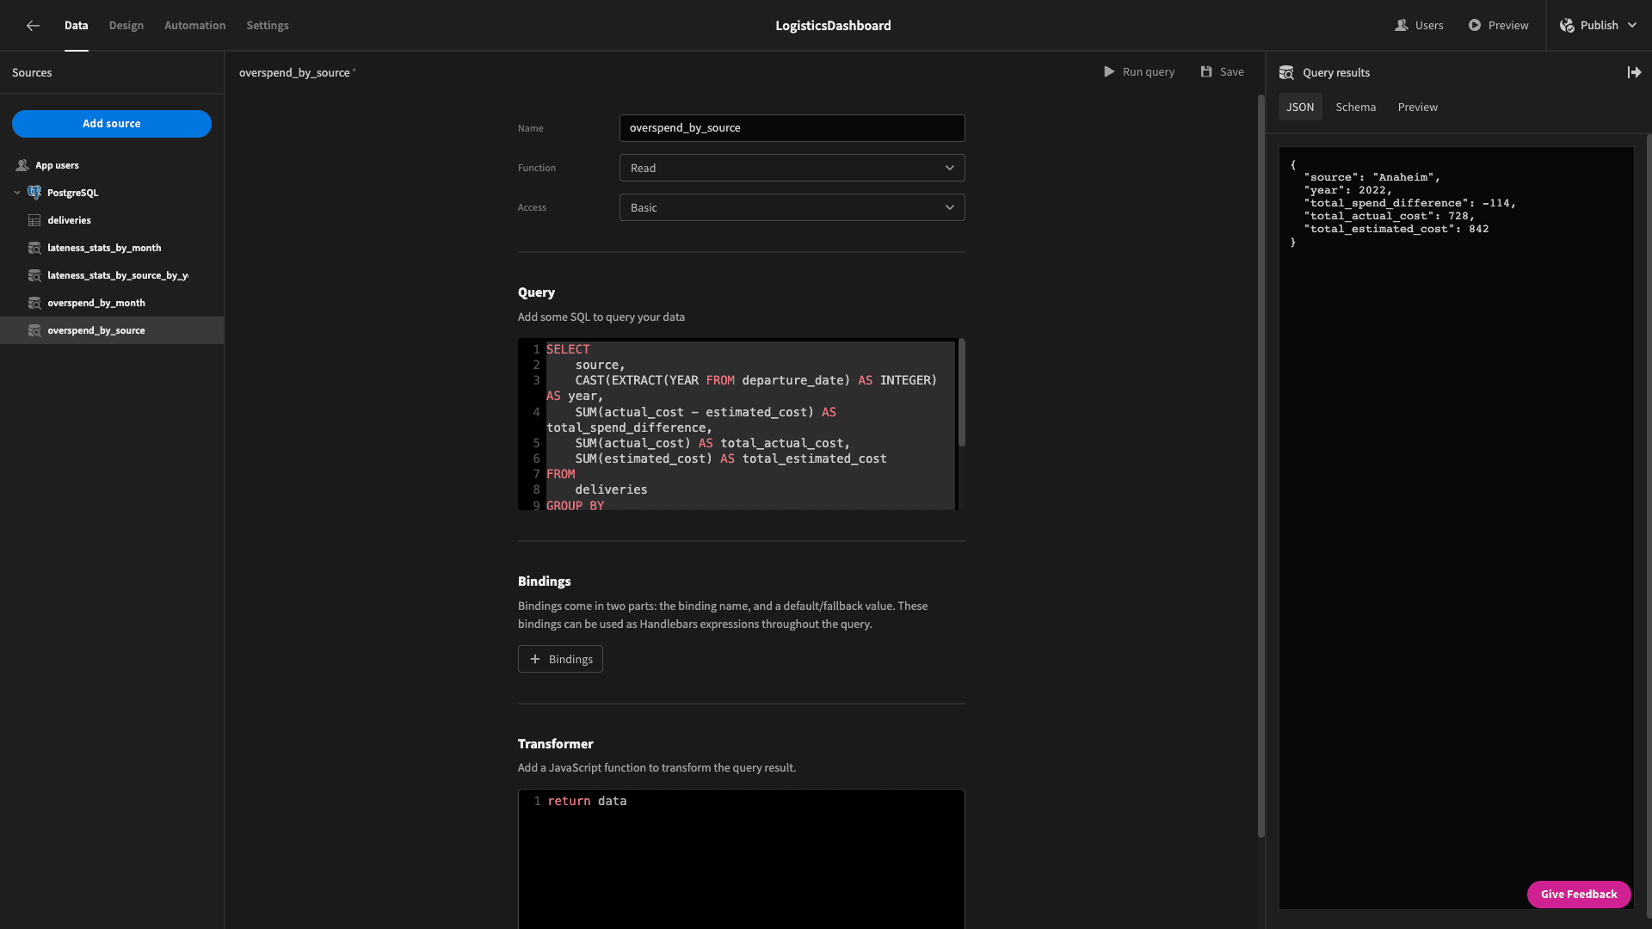Open the Function dropdown showing Read
The height and width of the screenshot is (929, 1652).
(x=792, y=168)
